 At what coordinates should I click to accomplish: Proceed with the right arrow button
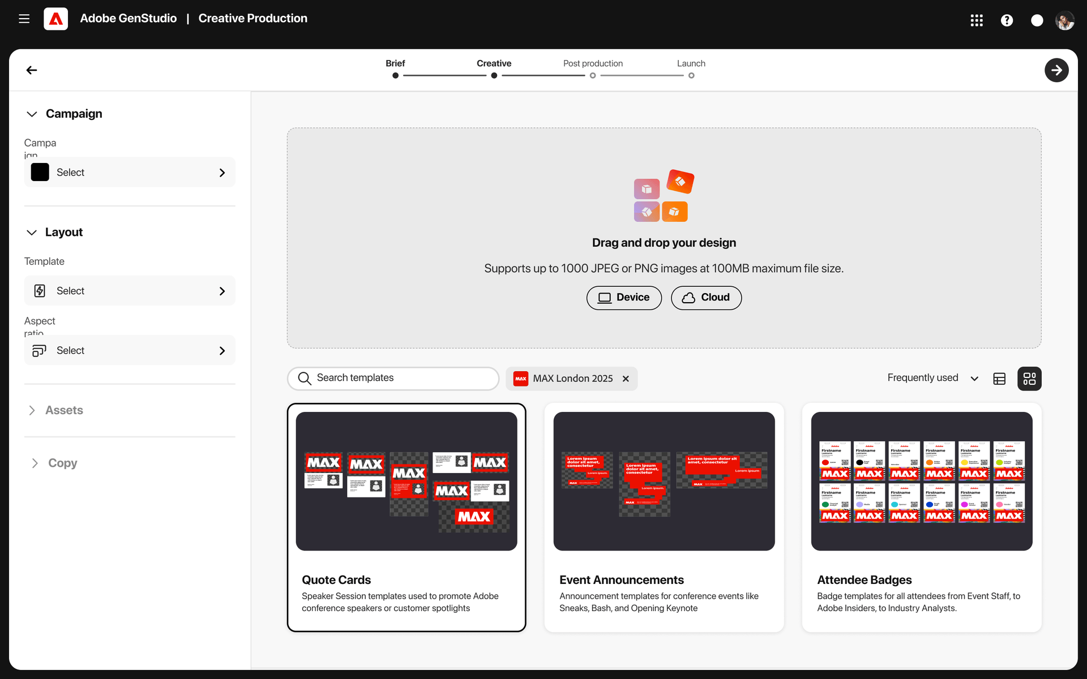tap(1056, 70)
